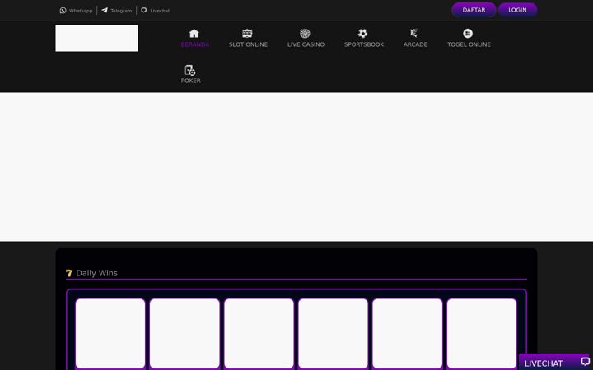Click the Live Casino chip icon
Viewport: 593px width, 370px height.
[x=306, y=33]
